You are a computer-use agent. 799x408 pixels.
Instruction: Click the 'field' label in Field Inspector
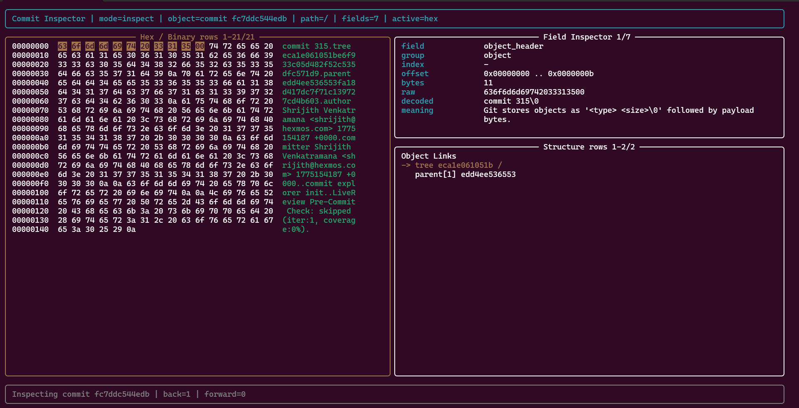pyautogui.click(x=413, y=46)
